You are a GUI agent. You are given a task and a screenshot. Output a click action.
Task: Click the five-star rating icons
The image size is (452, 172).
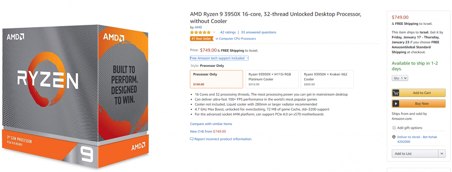pos(200,32)
